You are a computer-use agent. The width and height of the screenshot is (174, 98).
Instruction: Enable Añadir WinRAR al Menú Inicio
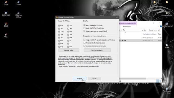[85, 28]
